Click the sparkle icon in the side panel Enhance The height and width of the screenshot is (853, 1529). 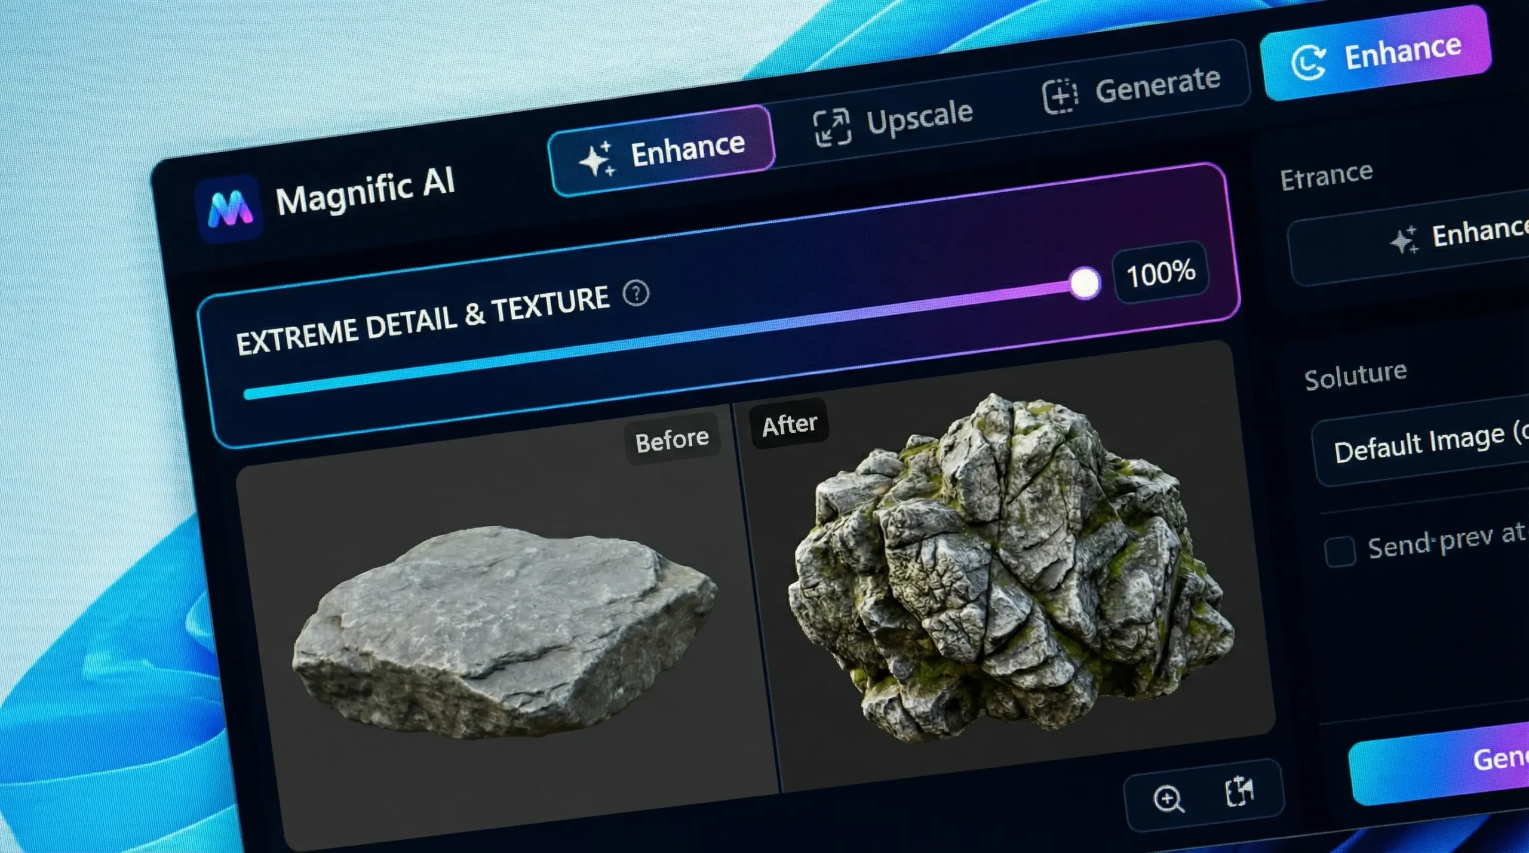(x=1403, y=240)
